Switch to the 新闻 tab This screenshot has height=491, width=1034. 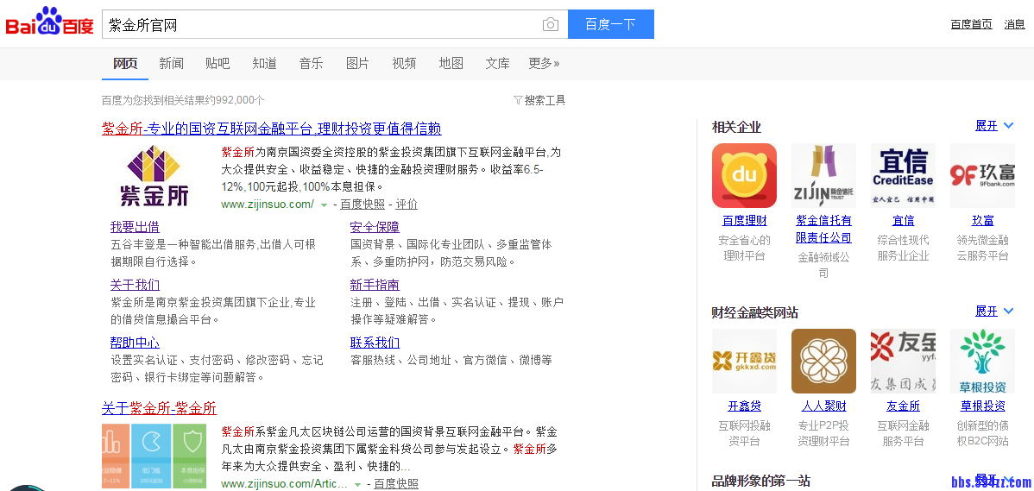172,63
